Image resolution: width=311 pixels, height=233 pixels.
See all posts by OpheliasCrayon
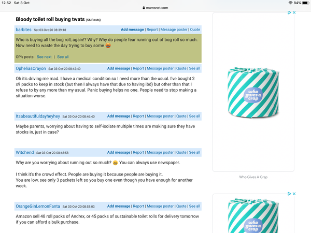194,68
